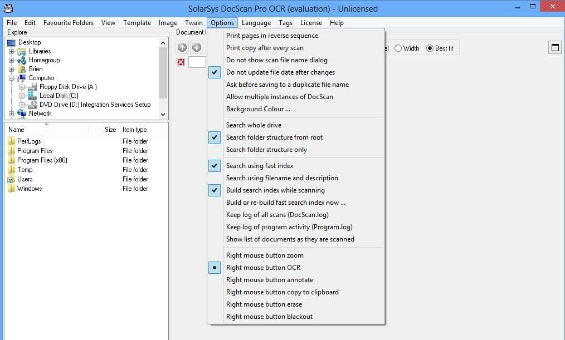Sort file list by Item type column

point(143,130)
